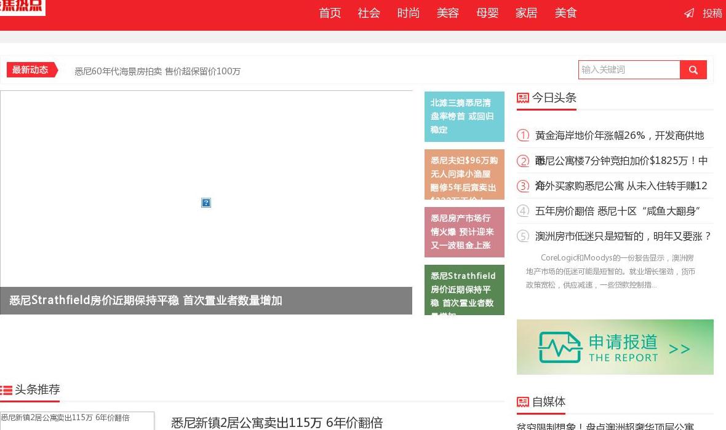Image resolution: width=726 pixels, height=430 pixels.
Task: Click the 申请报道 THE REPORT banner
Action: (x=615, y=347)
